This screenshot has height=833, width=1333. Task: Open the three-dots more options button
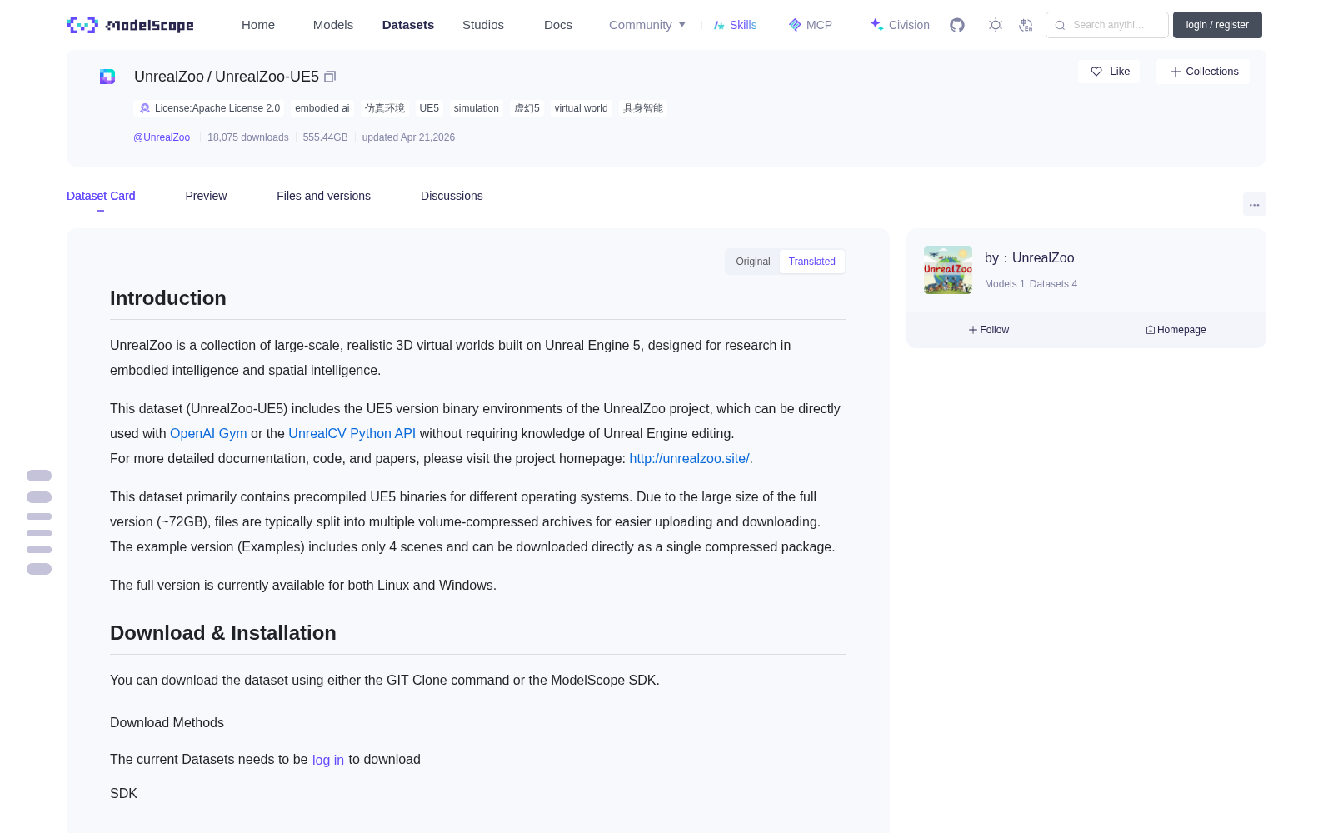pos(1255,204)
